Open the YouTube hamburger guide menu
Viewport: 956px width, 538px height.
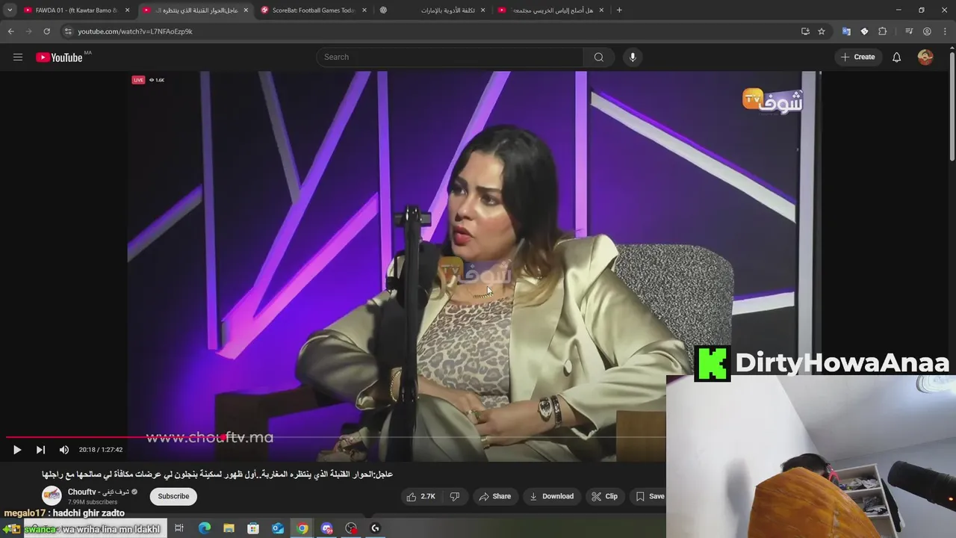click(x=18, y=58)
